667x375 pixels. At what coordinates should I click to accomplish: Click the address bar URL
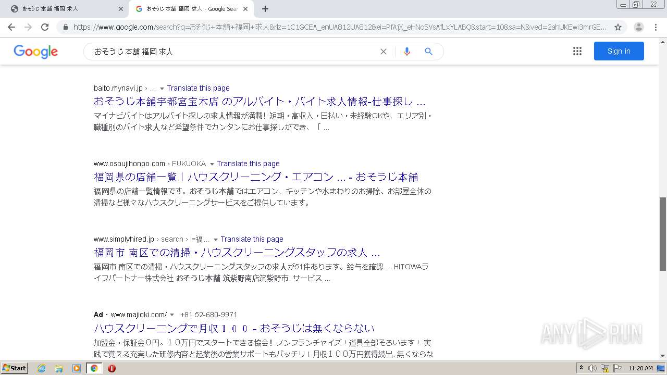(x=340, y=27)
